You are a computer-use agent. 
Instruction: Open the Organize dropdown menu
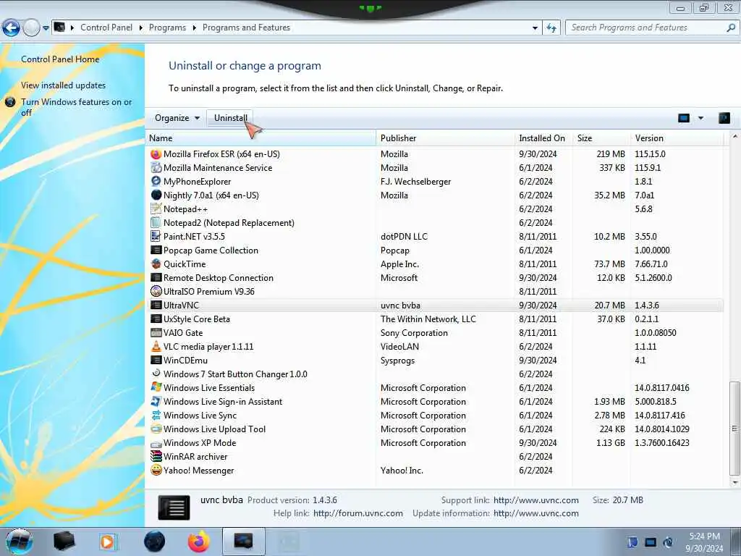(x=177, y=118)
